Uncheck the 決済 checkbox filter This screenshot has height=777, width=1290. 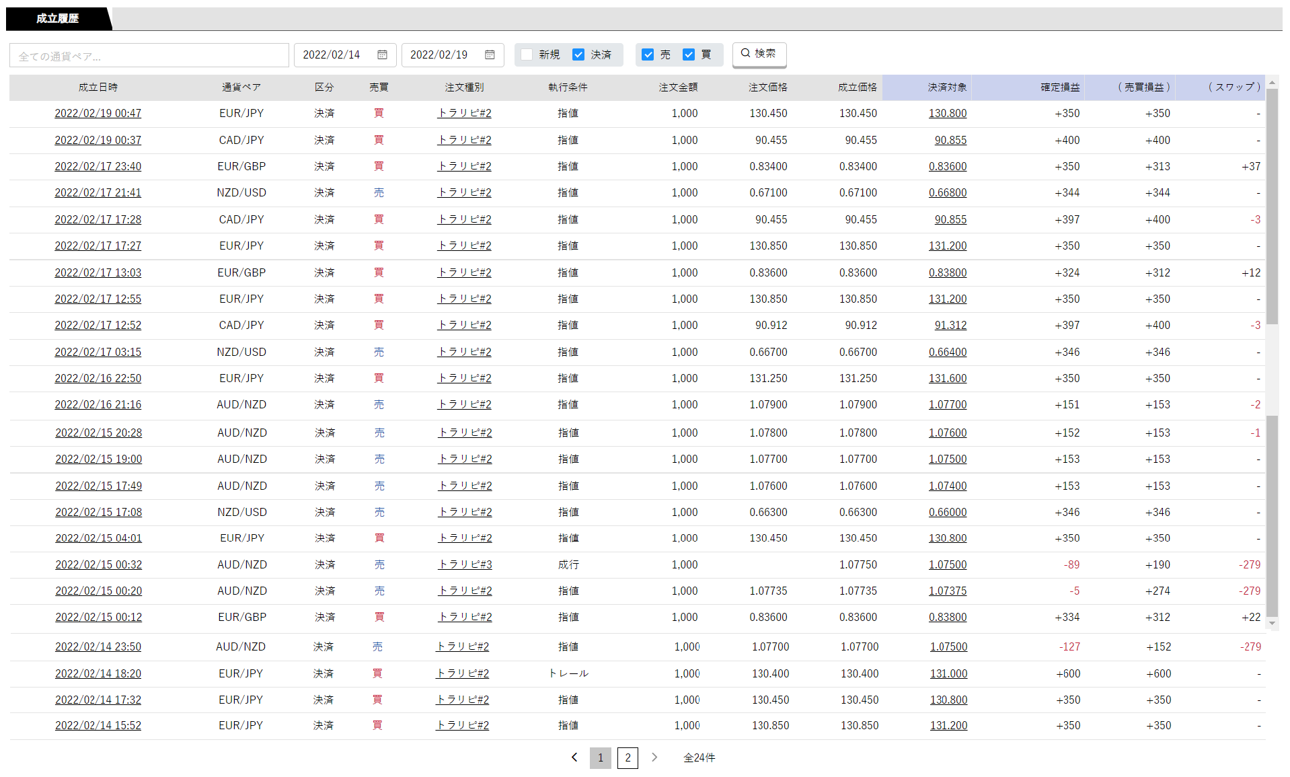[x=578, y=54]
